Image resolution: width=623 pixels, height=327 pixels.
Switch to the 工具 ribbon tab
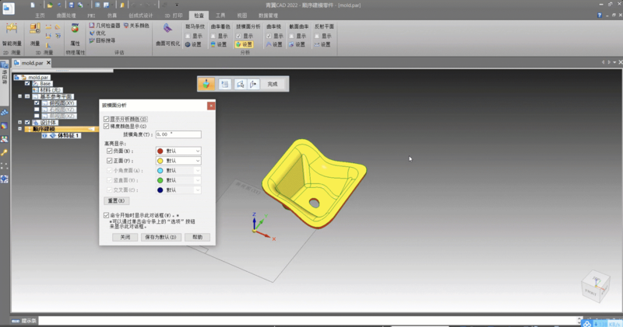[x=220, y=15]
